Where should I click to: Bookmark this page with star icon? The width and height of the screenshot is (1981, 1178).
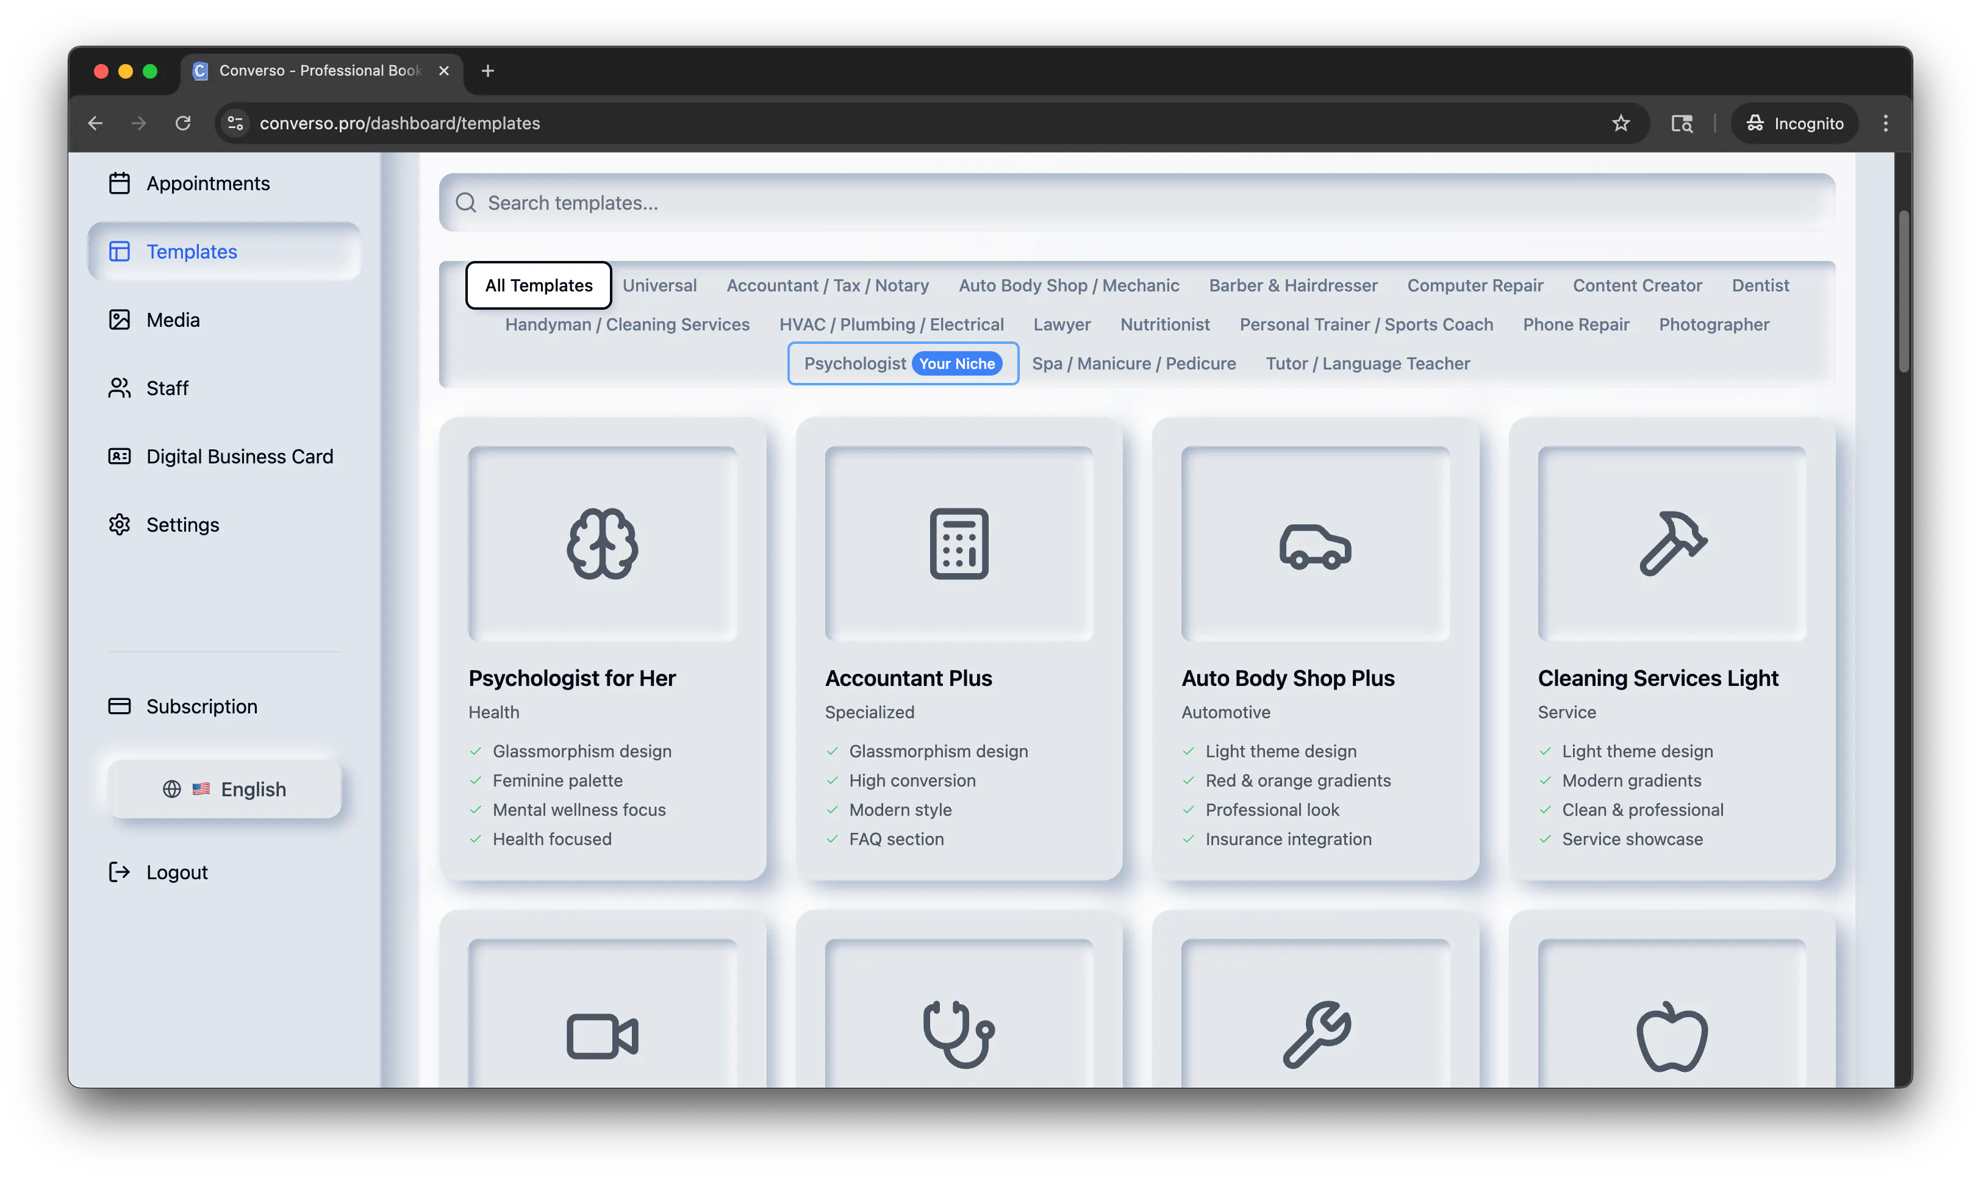[x=1621, y=123]
